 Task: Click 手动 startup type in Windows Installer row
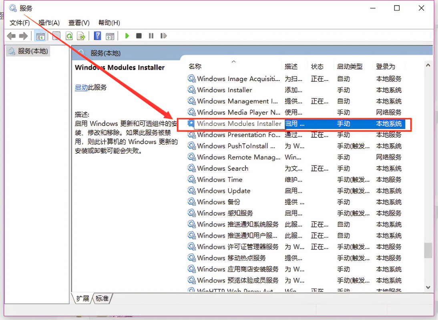(343, 90)
